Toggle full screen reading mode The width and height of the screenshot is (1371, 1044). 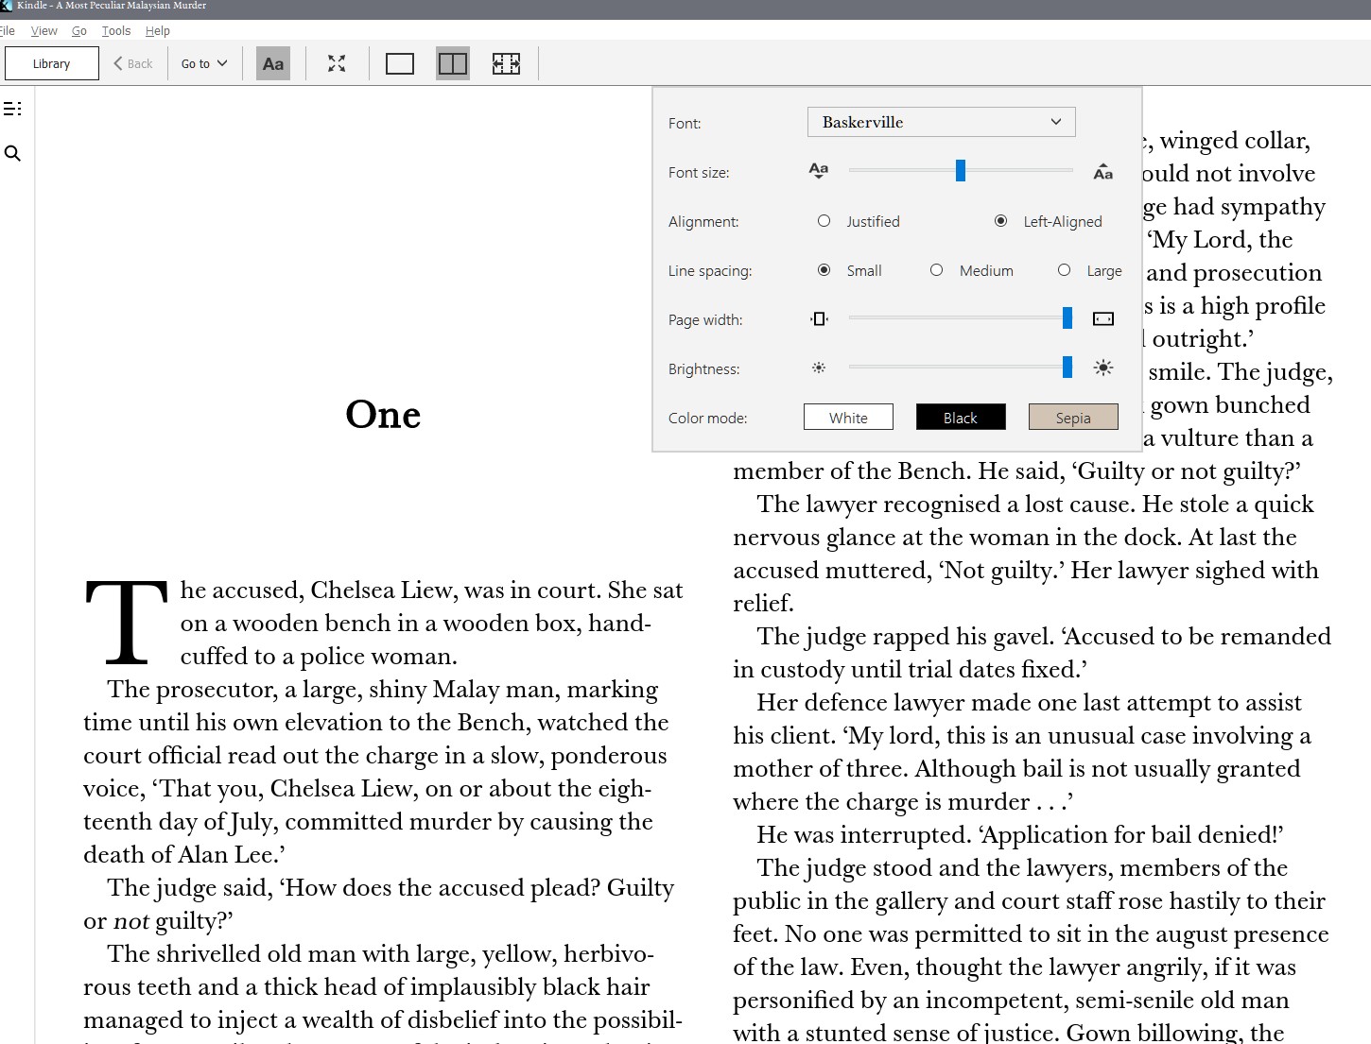(x=337, y=63)
